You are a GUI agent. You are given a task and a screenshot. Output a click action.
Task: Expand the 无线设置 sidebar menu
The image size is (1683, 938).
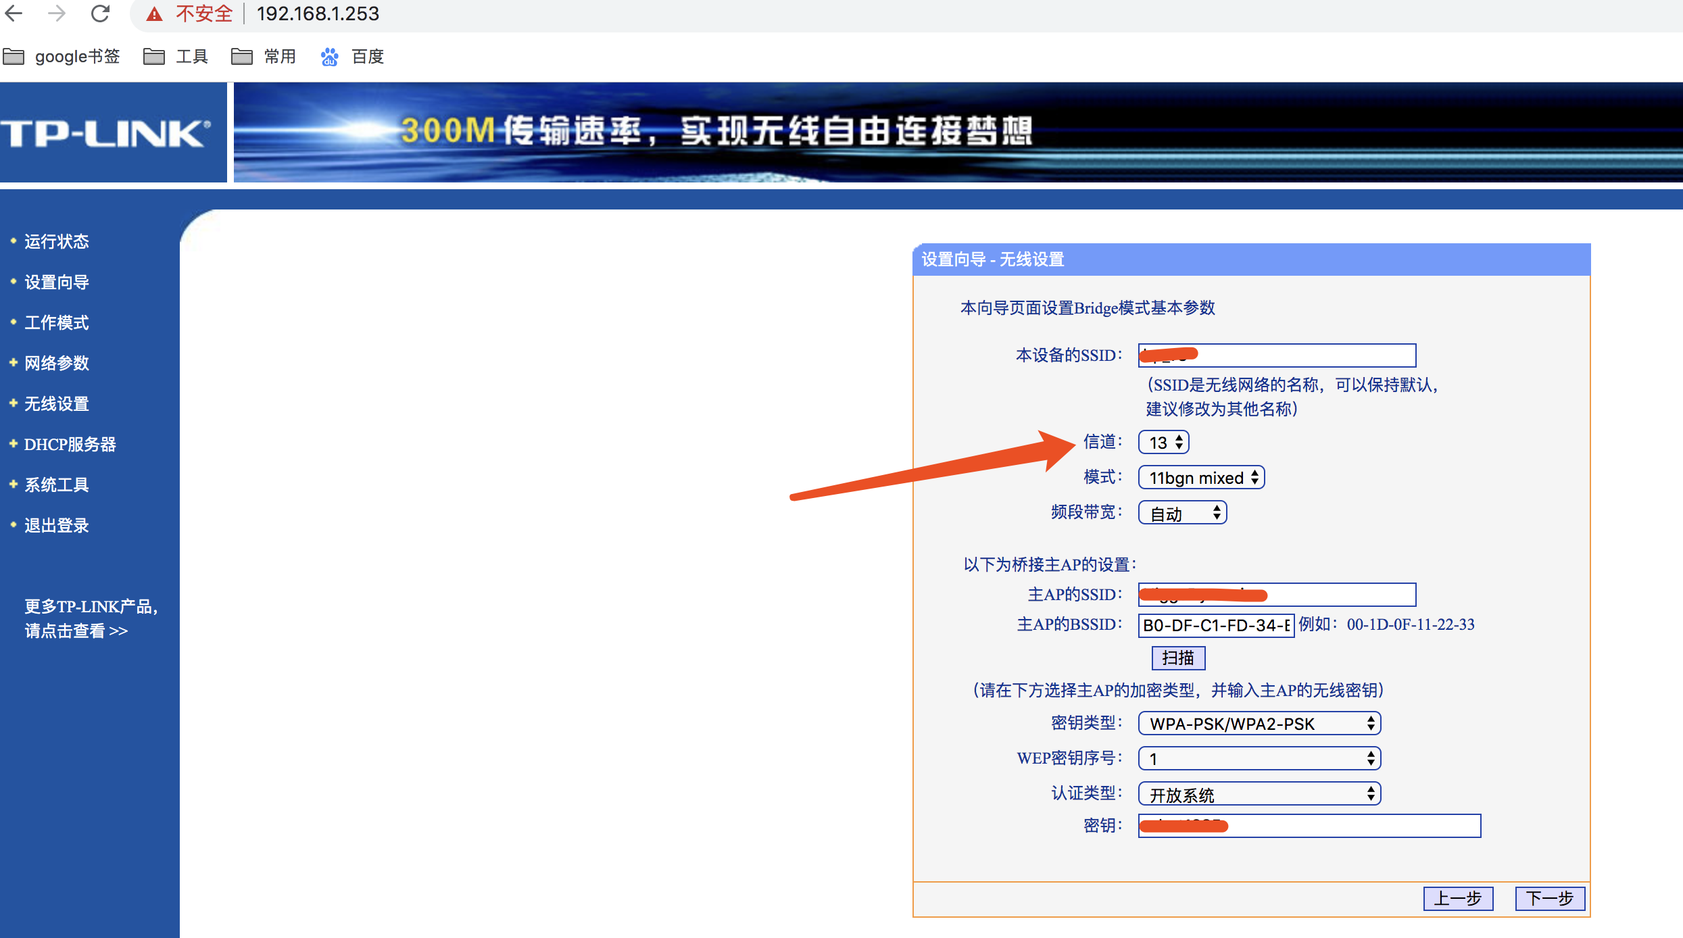pos(57,404)
